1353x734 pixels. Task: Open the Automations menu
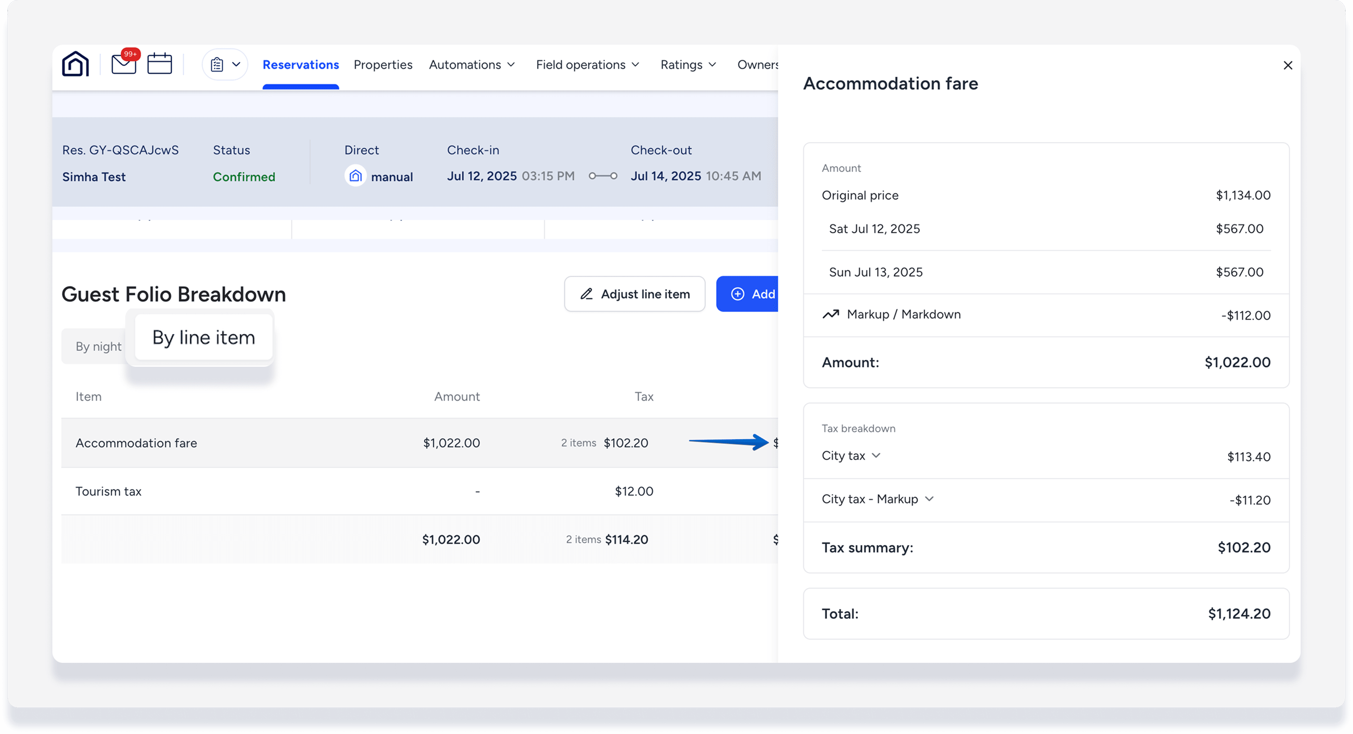pos(471,64)
